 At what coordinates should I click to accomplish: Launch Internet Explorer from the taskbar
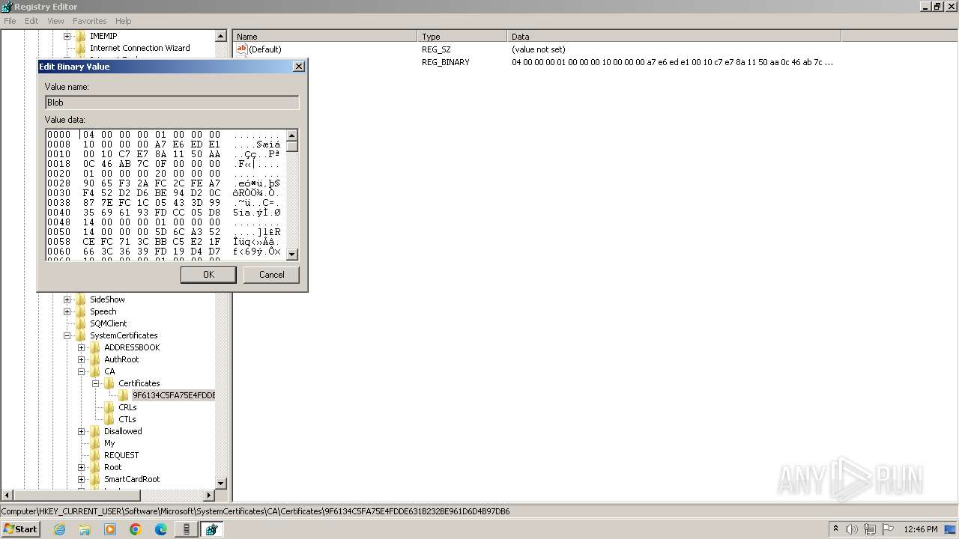point(60,529)
